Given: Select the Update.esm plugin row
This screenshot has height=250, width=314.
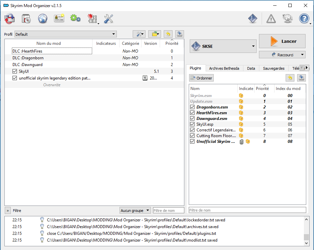Looking at the screenshot, I should pos(247,101).
